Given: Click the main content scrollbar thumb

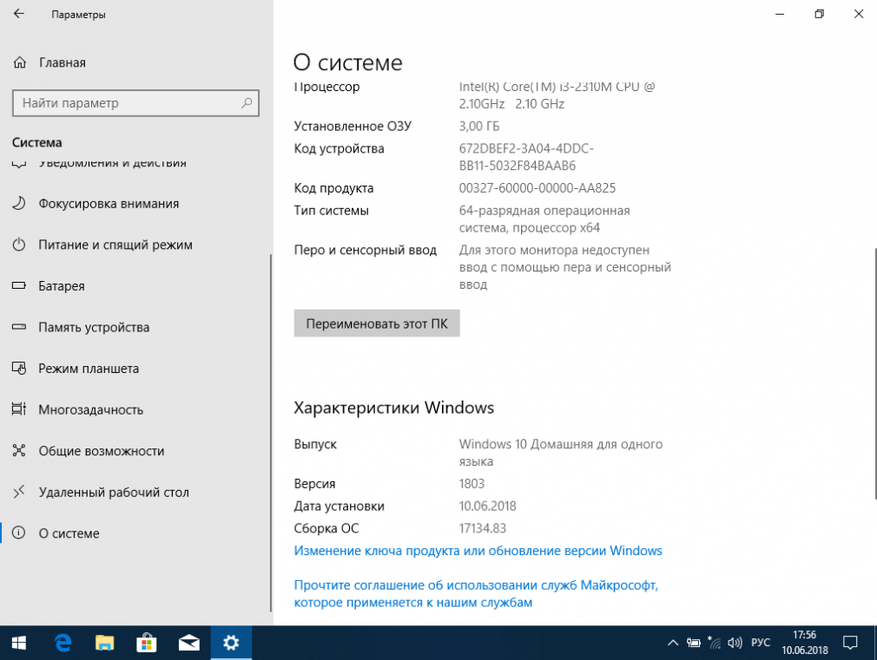Looking at the screenshot, I should (x=874, y=375).
